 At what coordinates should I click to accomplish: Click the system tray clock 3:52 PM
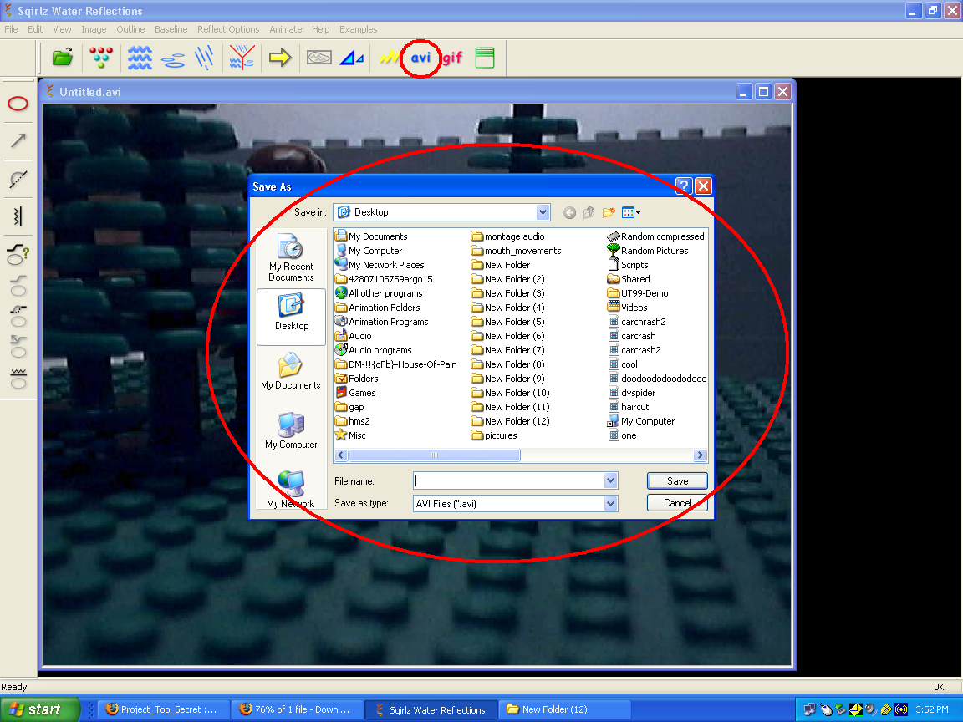coord(932,709)
